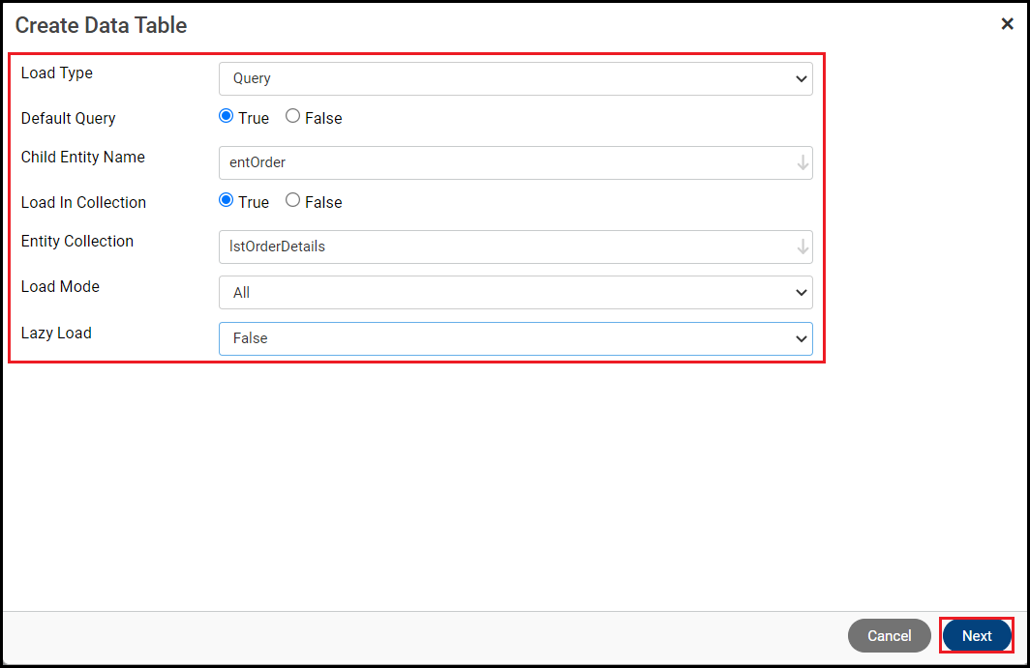Select True for Default Query
This screenshot has width=1030, height=668.
pos(227,117)
